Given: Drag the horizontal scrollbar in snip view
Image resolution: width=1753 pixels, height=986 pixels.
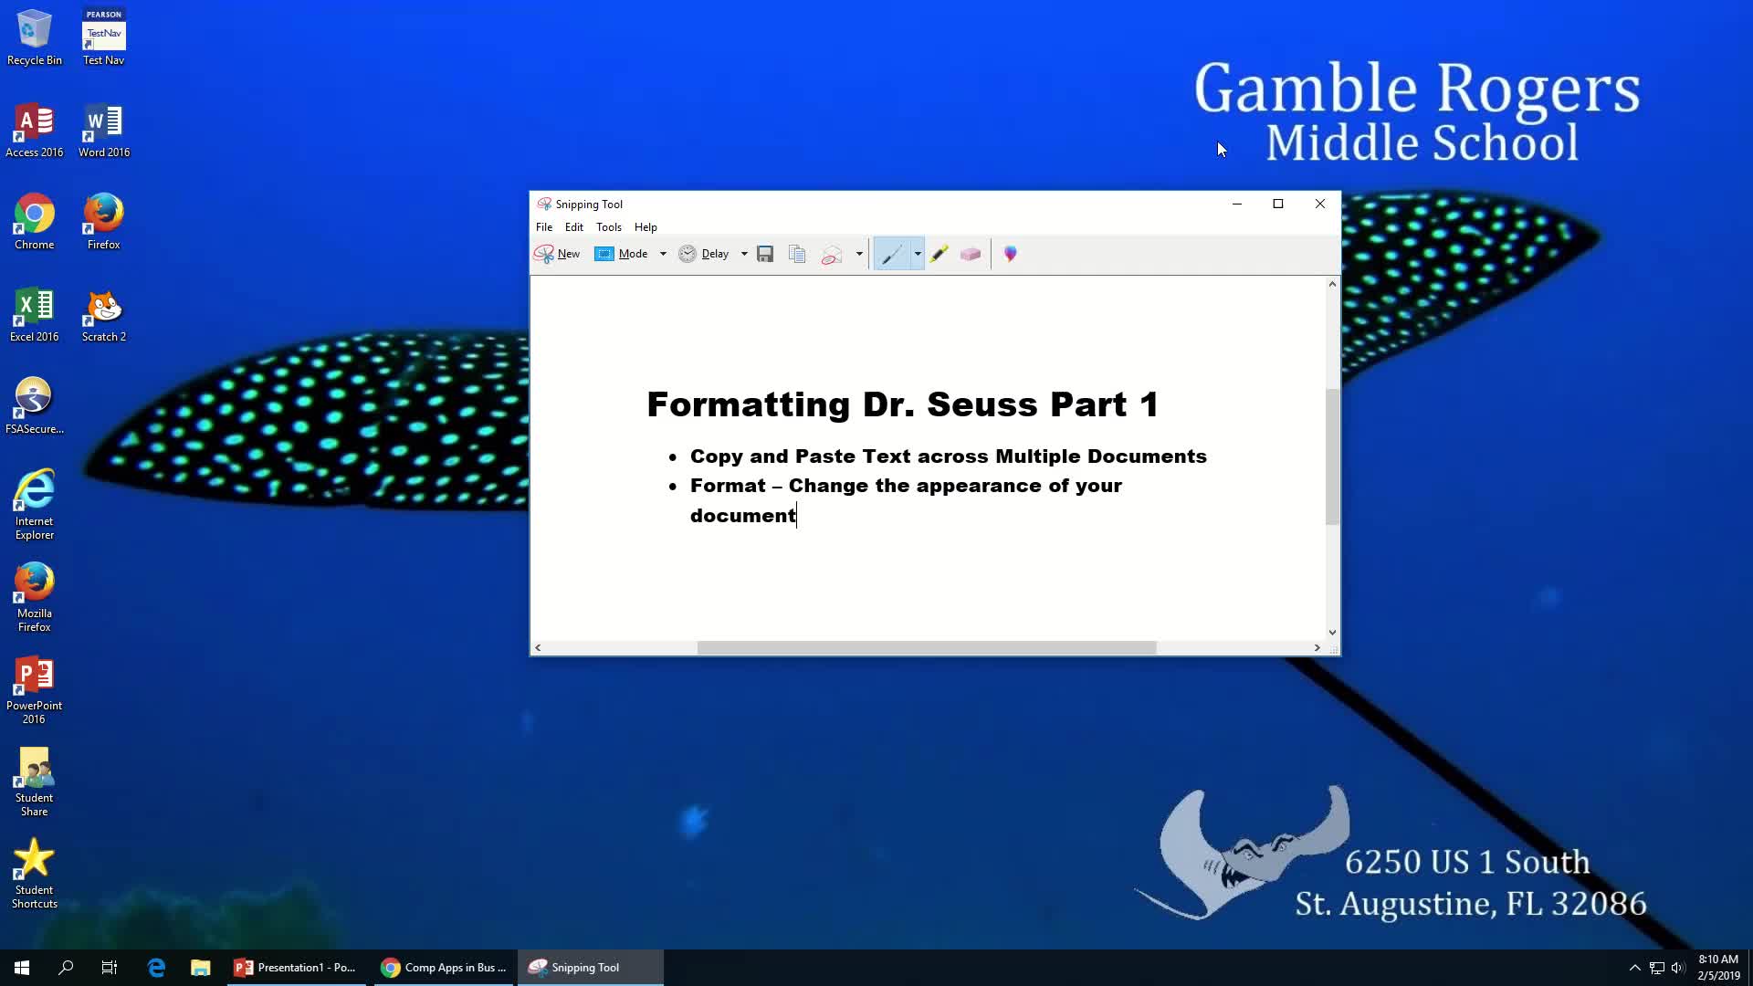Looking at the screenshot, I should 927,647.
